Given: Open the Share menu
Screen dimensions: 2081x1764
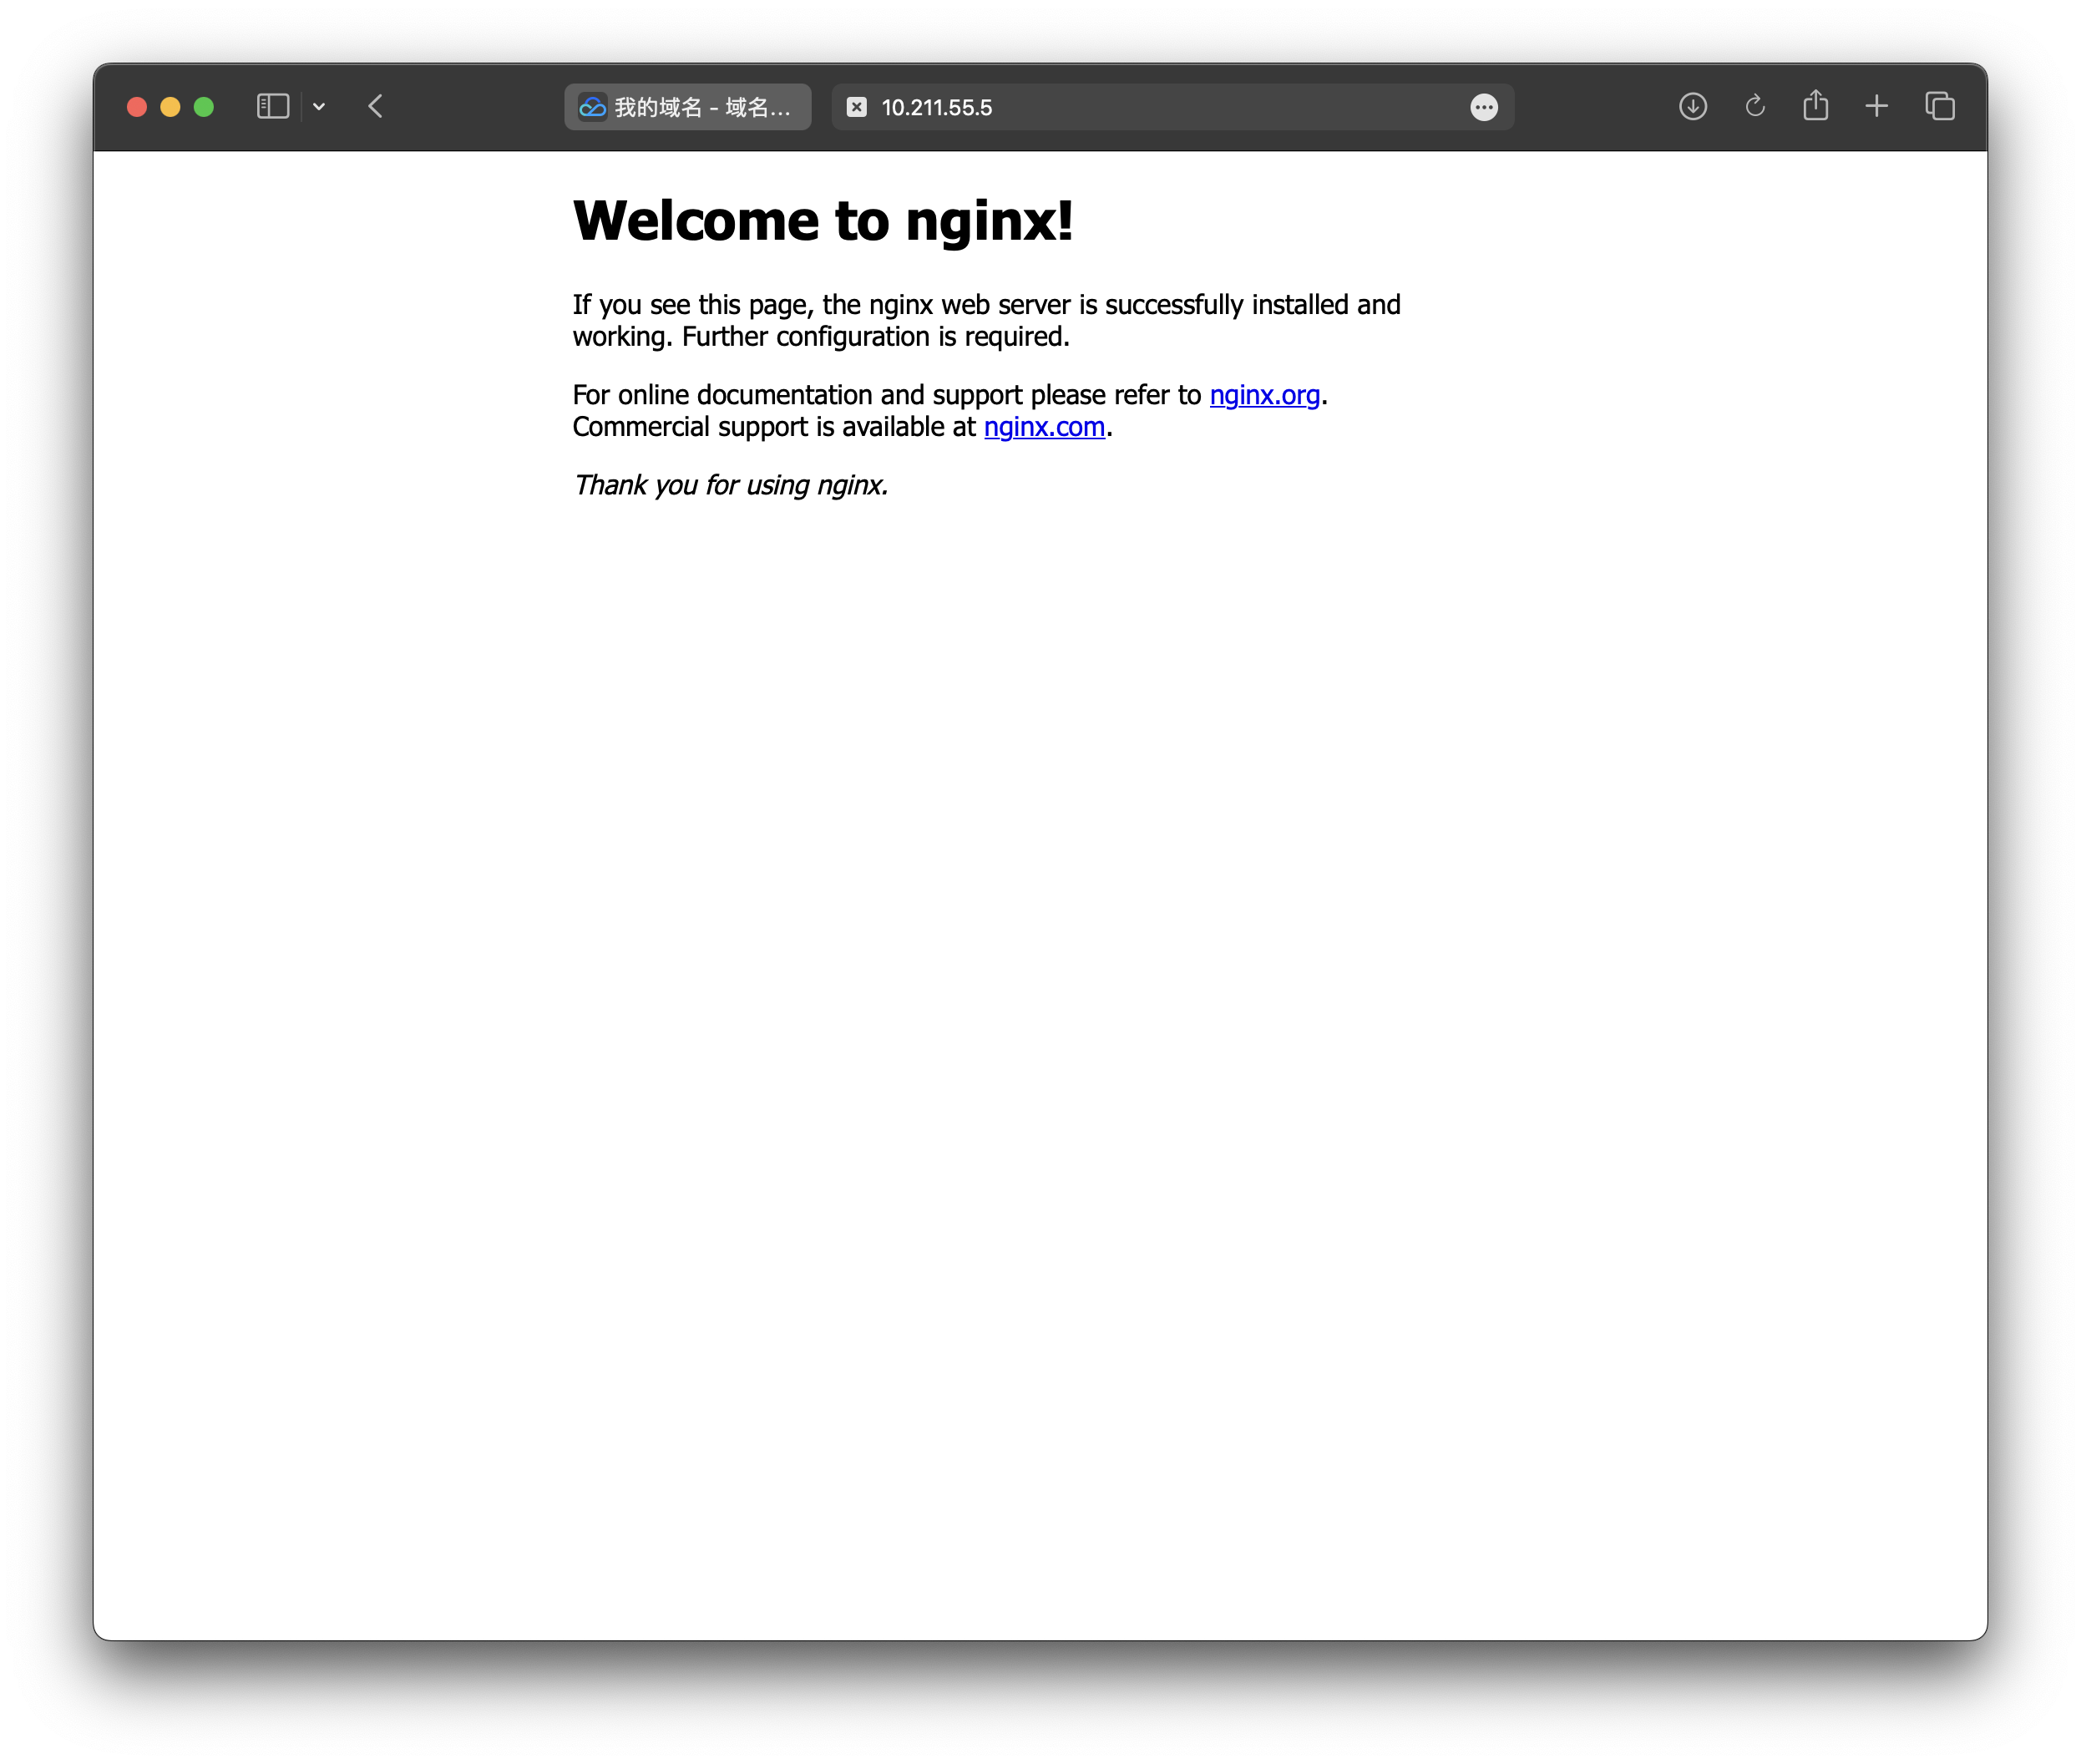Looking at the screenshot, I should (x=1816, y=105).
